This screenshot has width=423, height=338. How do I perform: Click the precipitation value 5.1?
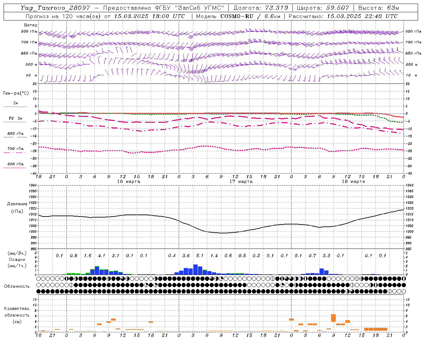[200, 256]
